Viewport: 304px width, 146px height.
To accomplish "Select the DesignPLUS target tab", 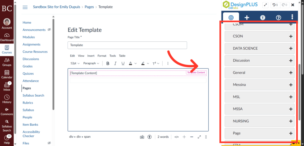I will click(231, 18).
